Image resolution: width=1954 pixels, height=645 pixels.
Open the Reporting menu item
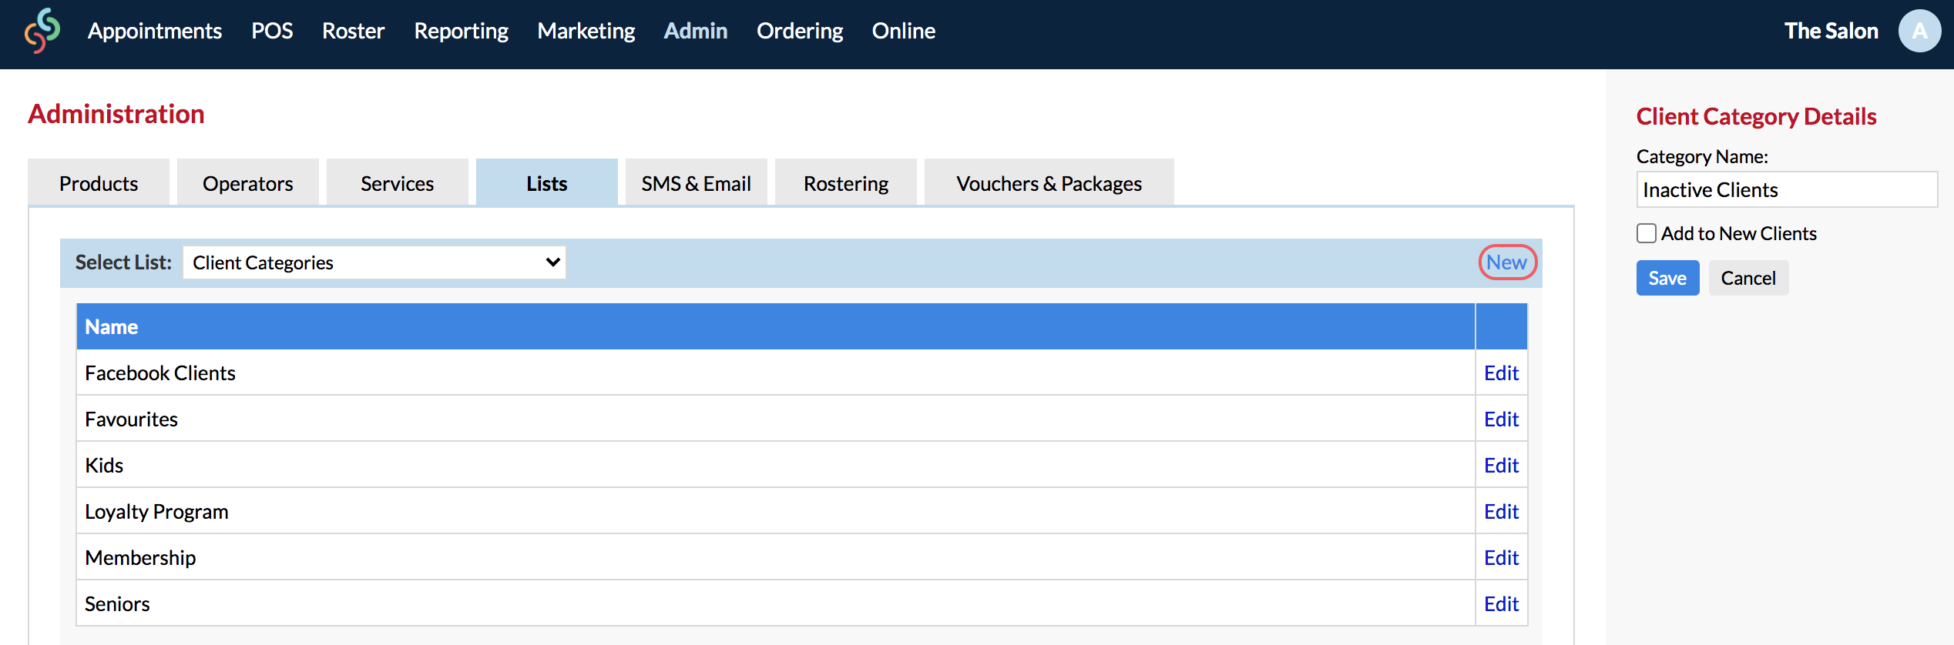click(461, 31)
